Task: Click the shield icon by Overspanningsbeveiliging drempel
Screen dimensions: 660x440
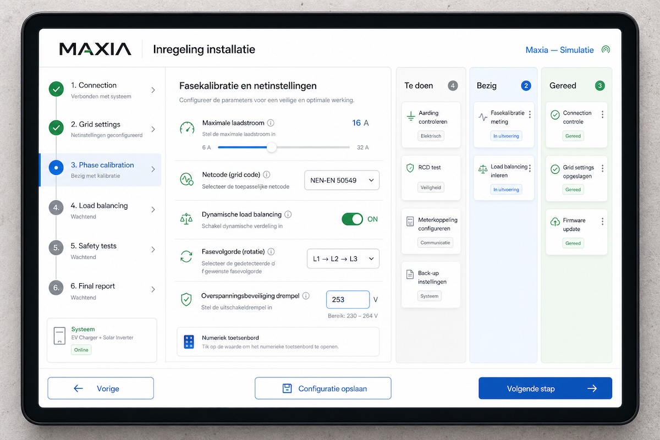Action: 186,299
